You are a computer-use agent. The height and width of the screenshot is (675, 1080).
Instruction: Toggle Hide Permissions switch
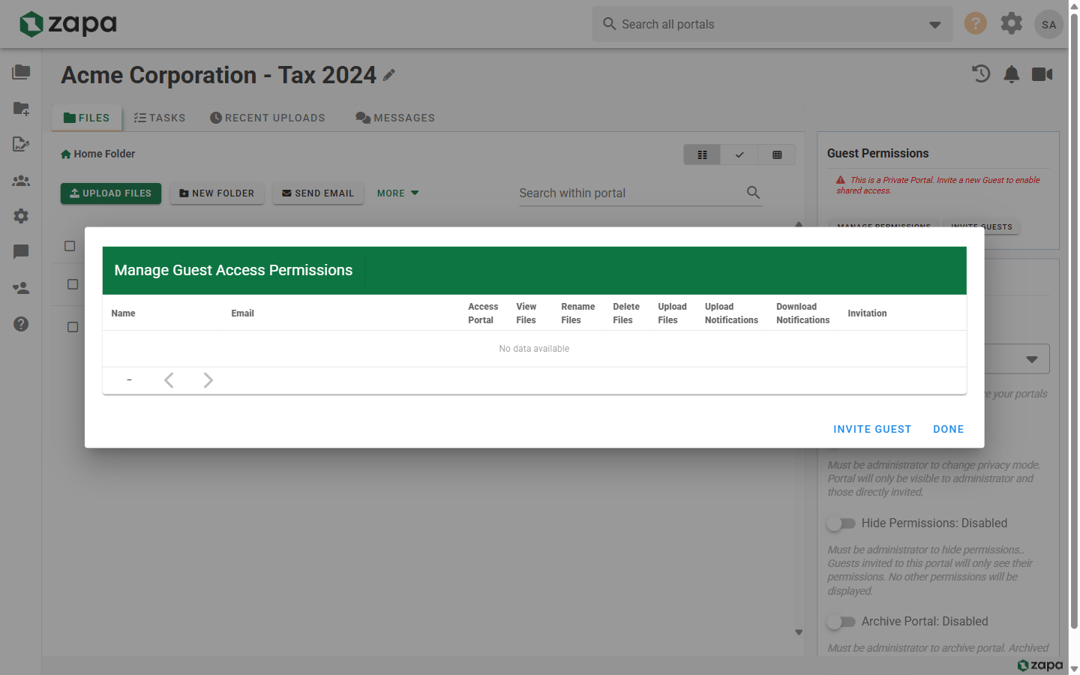click(x=841, y=523)
